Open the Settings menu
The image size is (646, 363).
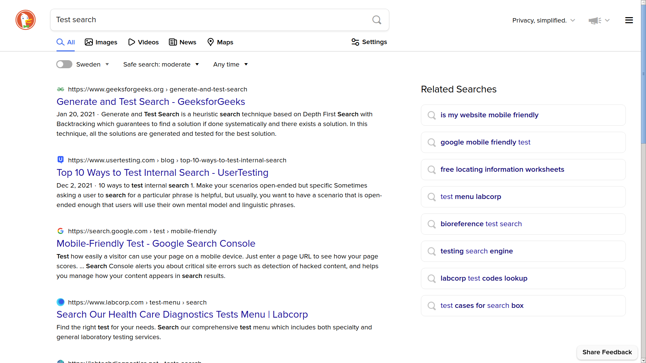coord(369,42)
